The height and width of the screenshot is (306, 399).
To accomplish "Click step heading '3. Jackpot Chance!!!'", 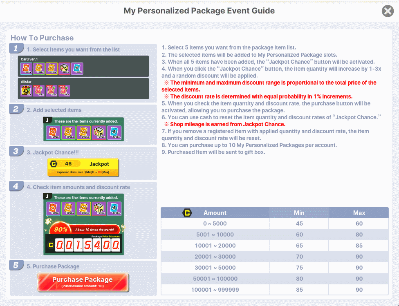I will tap(53, 153).
